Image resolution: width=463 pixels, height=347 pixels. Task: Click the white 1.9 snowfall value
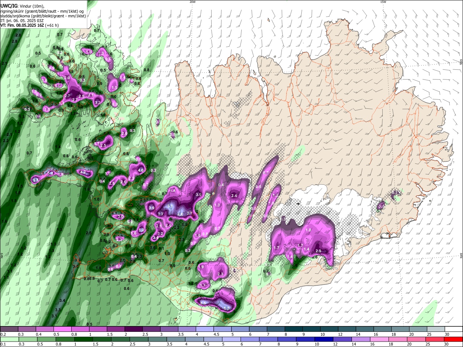click(x=201, y=267)
